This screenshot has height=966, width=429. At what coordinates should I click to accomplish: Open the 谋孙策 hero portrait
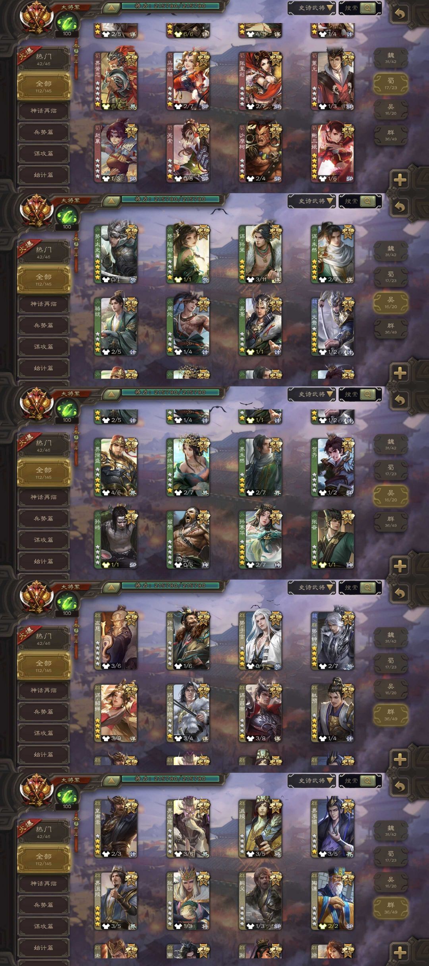pos(261,254)
